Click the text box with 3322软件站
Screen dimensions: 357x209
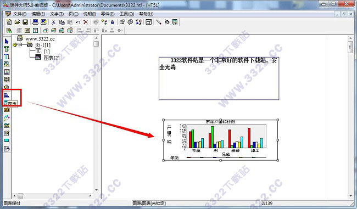tap(219, 78)
